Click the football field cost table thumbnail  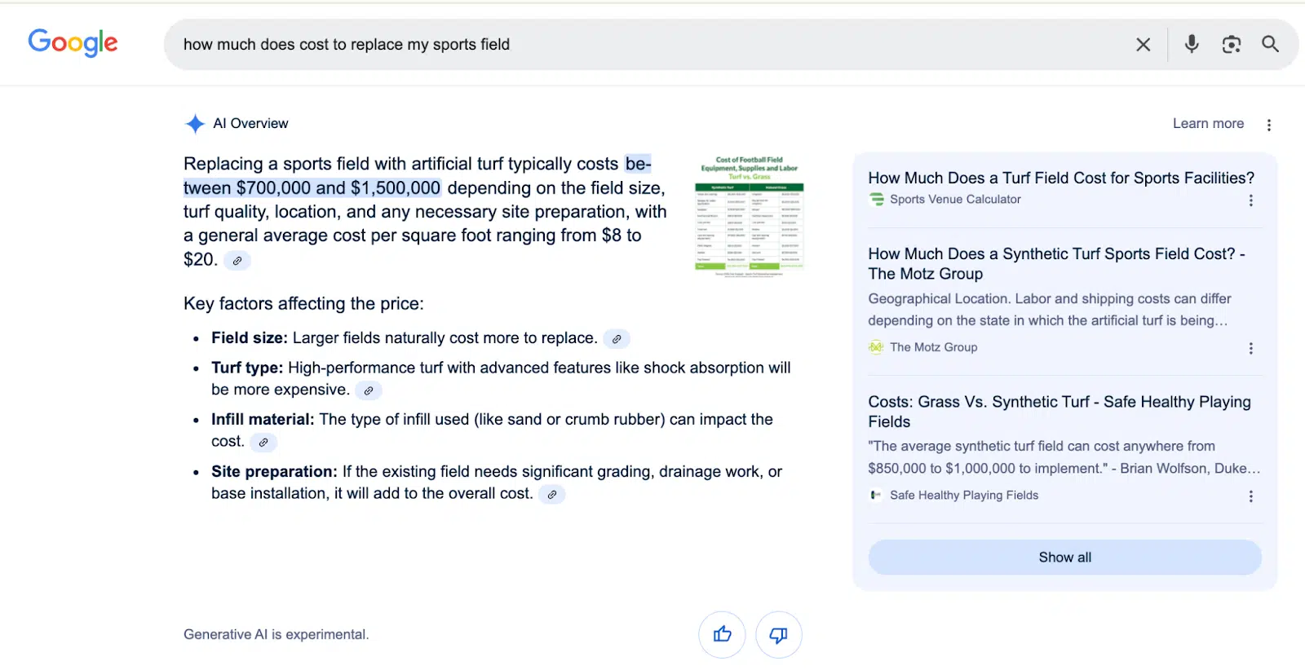pos(750,216)
